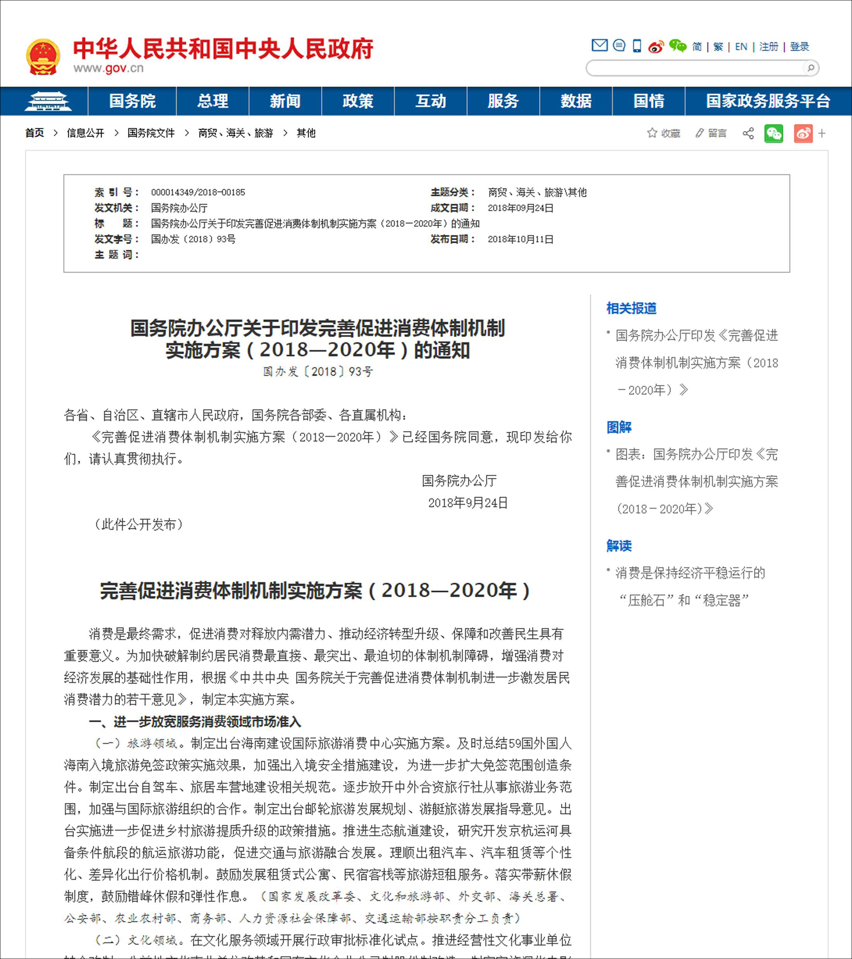Open the Weibo icon in header
Viewport: 852px width, 959px height.
pyautogui.click(x=656, y=46)
